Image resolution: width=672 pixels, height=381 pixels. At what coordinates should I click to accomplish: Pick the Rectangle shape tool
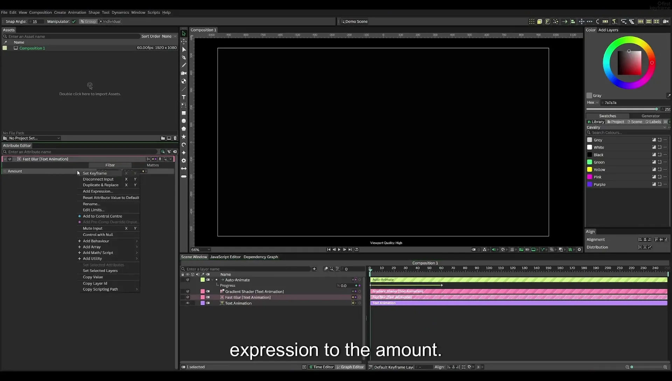(184, 113)
